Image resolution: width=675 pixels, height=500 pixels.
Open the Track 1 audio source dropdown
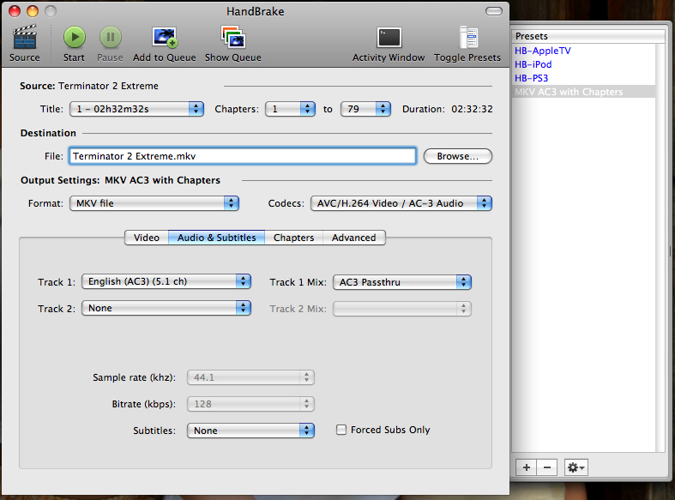click(166, 281)
